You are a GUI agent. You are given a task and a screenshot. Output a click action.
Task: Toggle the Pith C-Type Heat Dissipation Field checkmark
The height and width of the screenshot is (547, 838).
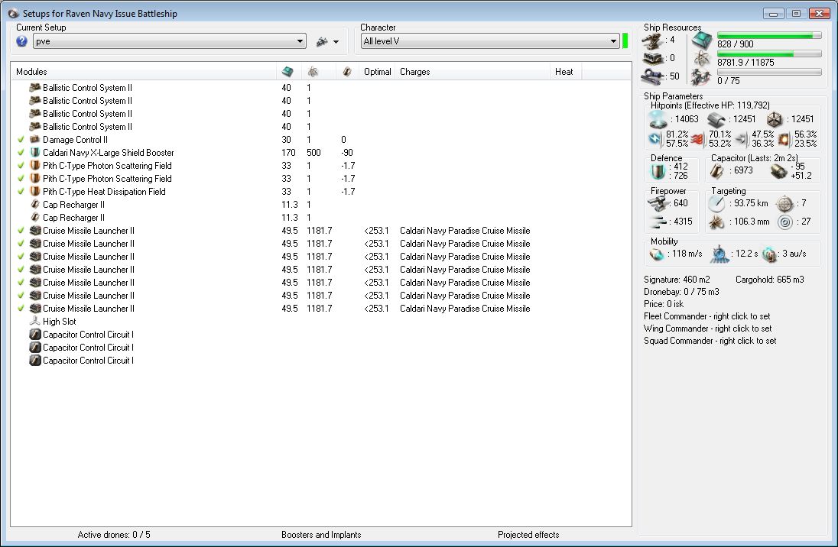21,191
